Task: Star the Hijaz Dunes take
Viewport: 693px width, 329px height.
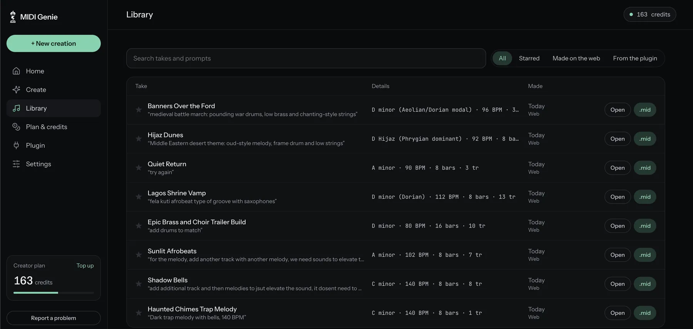Action: click(139, 139)
